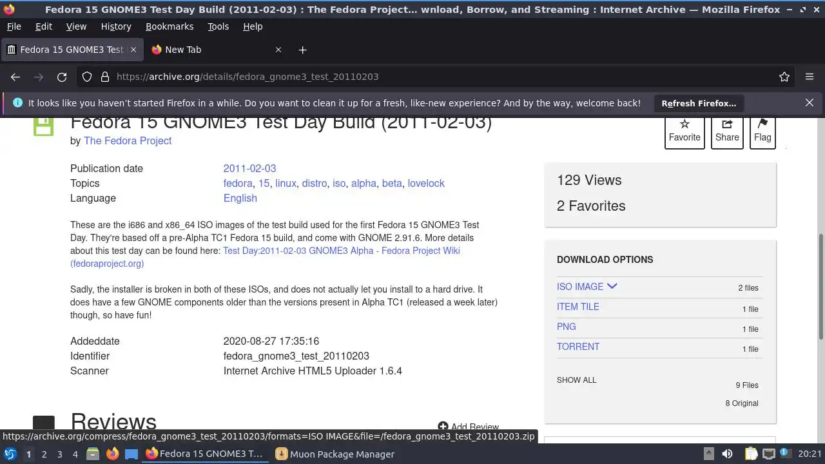Open Test Day GNOME3 Alpha wiki link
Viewport: 825px width, 464px height.
[x=342, y=251]
